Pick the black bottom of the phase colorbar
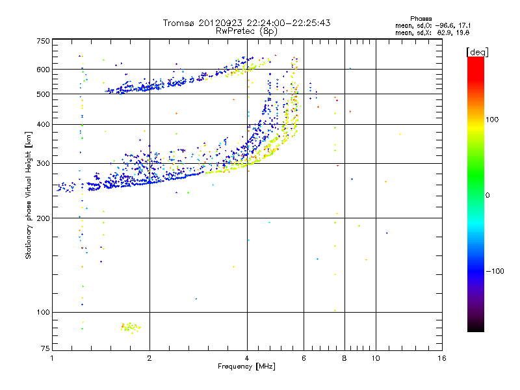The image size is (520, 390). click(x=476, y=328)
